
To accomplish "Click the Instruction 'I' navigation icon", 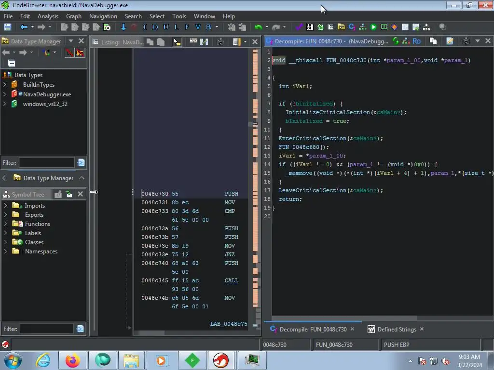I will coord(145,27).
